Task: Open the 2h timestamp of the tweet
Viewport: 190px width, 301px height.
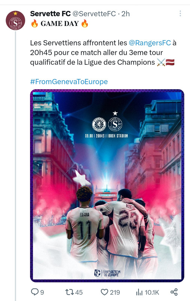Action: pyautogui.click(x=126, y=14)
